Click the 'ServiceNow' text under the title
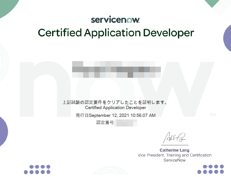This screenshot has width=231, height=177. pyautogui.click(x=175, y=160)
